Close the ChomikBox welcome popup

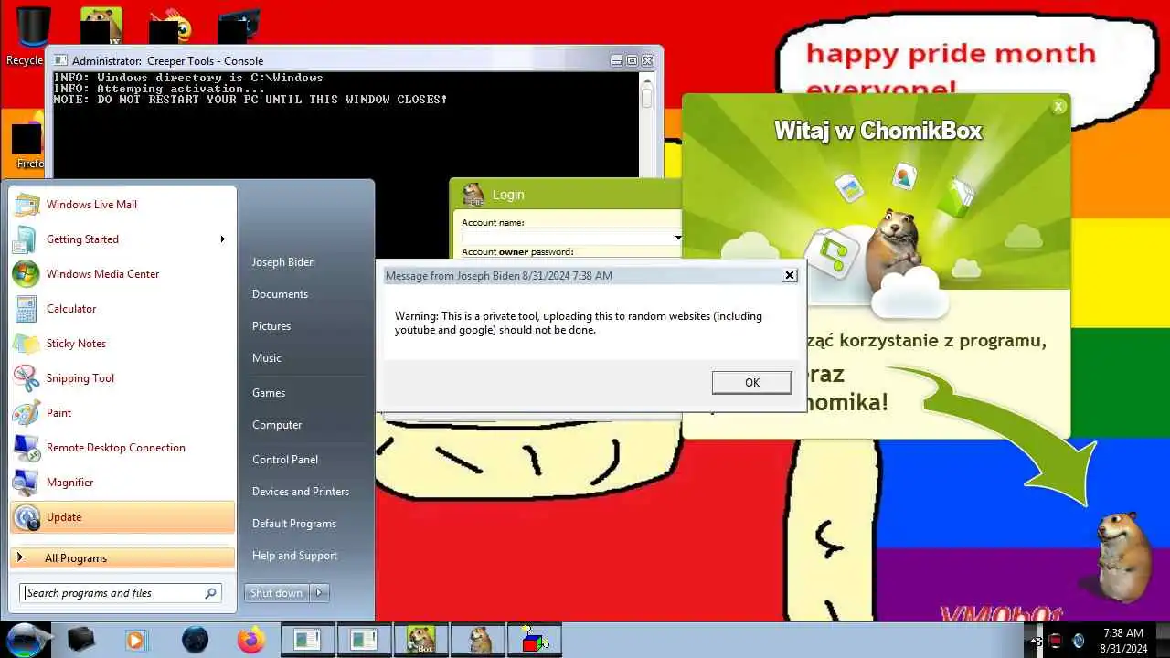[1058, 107]
